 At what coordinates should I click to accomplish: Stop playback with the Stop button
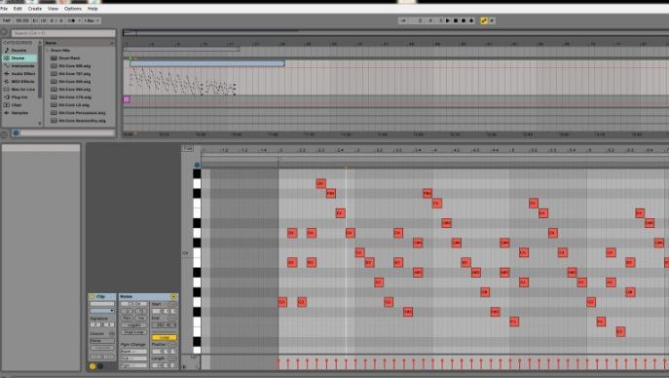point(456,20)
